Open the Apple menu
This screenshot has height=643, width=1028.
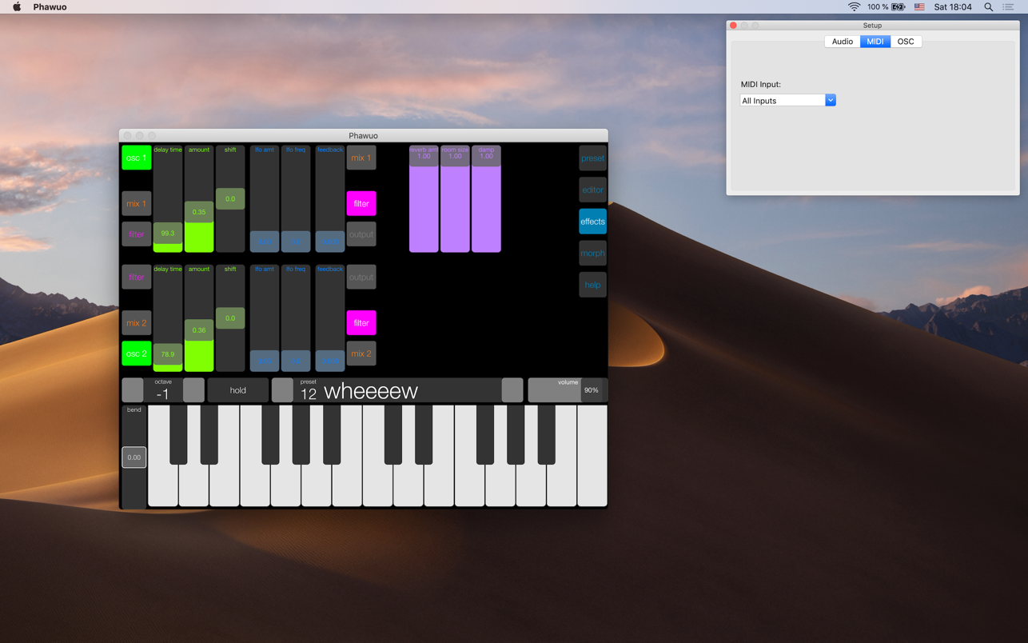(x=17, y=7)
